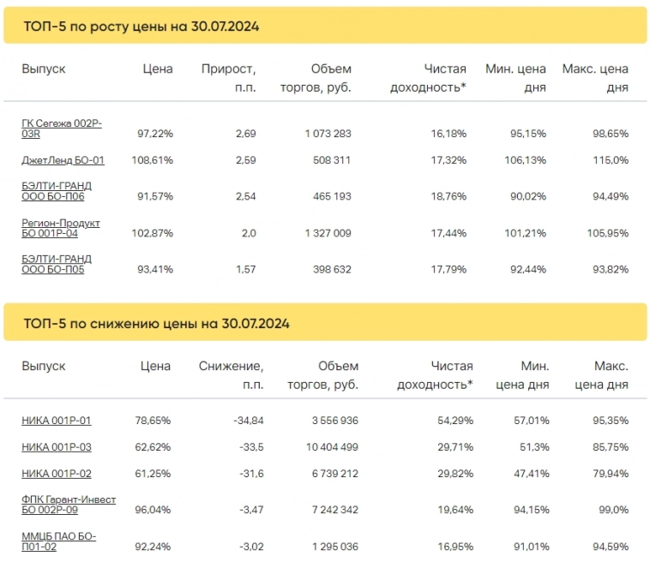Click the "Снижение, п.п." column header

(231, 375)
